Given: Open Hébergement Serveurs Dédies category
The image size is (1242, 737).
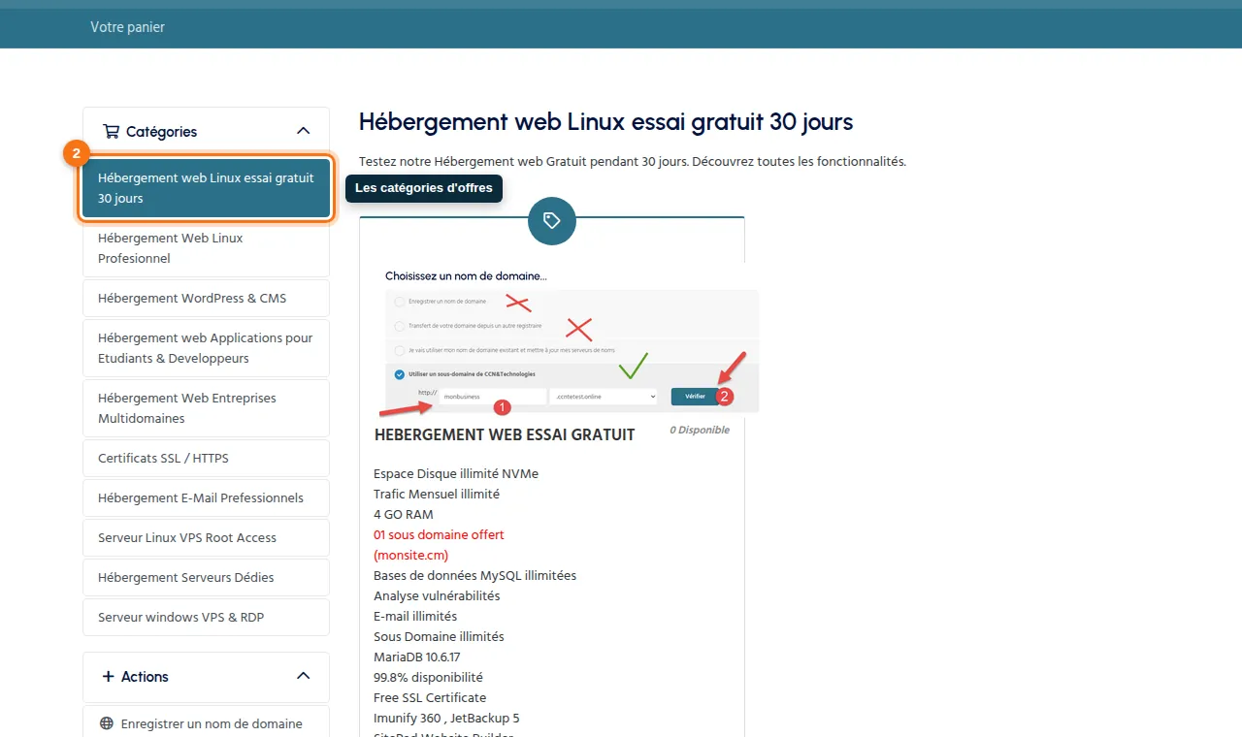Looking at the screenshot, I should pos(206,577).
